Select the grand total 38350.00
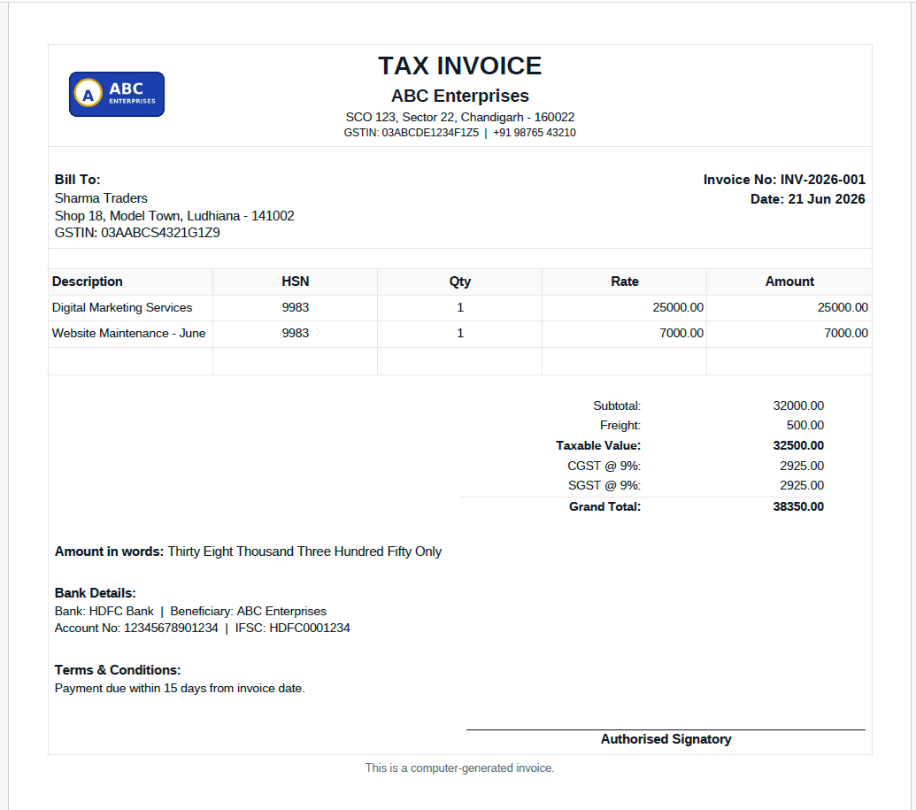Image resolution: width=916 pixels, height=810 pixels. 798,506
